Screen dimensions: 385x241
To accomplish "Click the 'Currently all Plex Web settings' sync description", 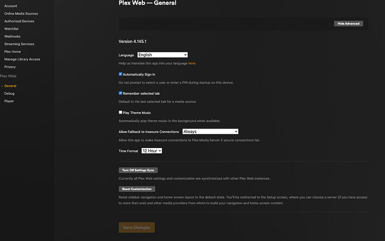I will click(194, 179).
